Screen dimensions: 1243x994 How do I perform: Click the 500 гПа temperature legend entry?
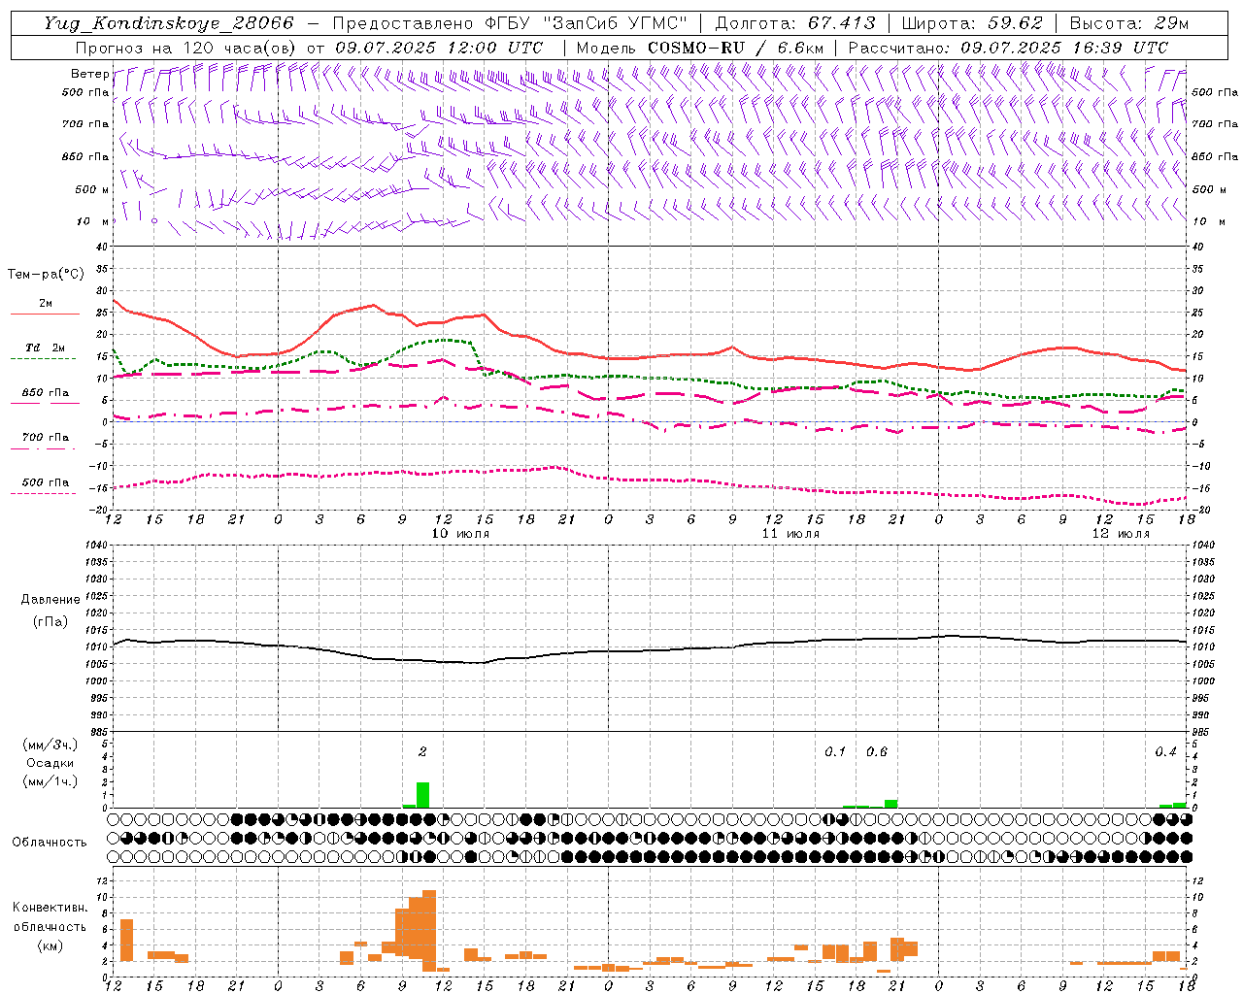[x=46, y=482]
